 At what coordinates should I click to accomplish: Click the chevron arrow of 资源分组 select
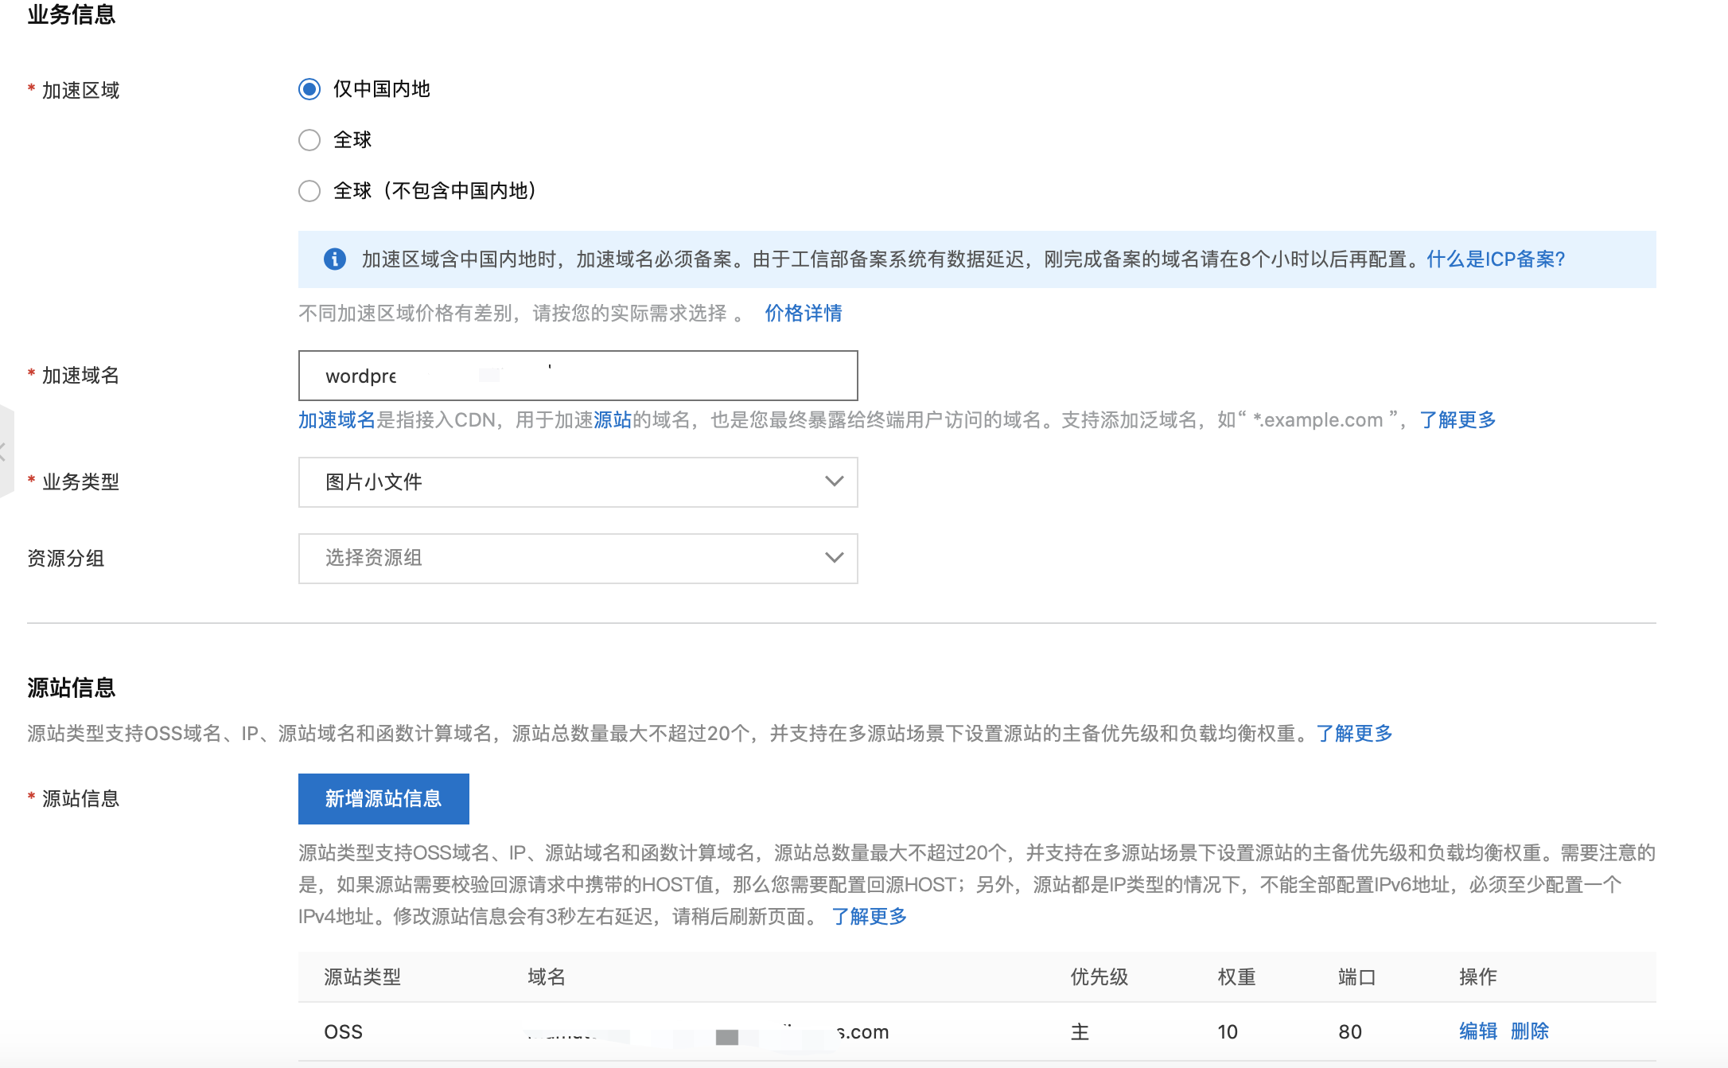pyautogui.click(x=835, y=558)
